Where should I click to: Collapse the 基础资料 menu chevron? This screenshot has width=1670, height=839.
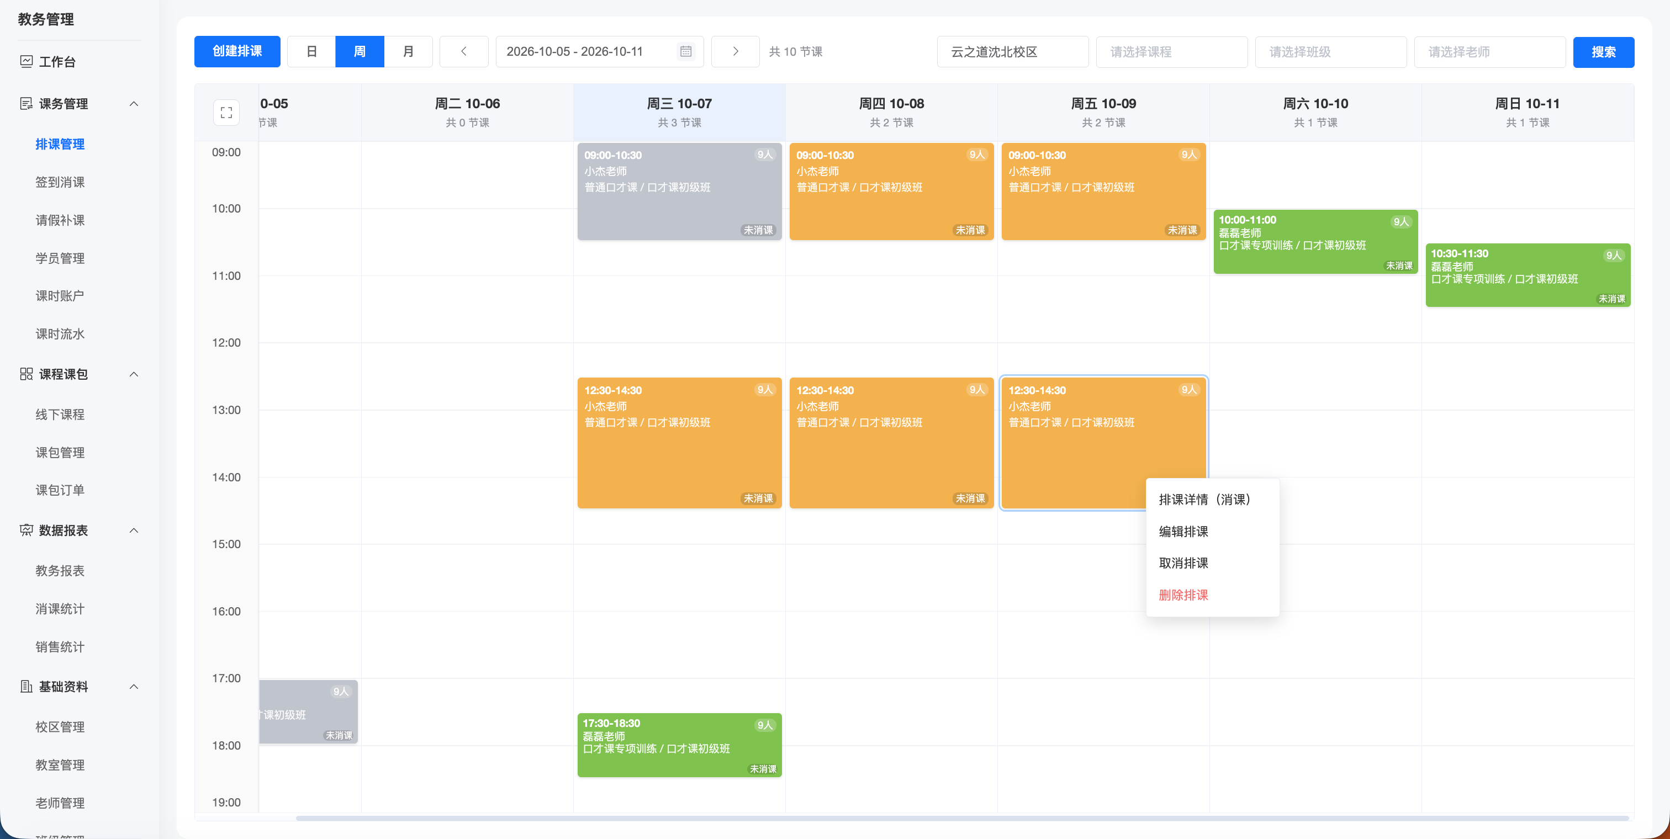(x=134, y=686)
